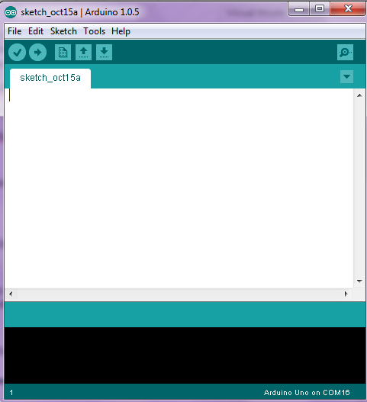Viewport: 367px width, 402px height.
Task: Open the Sketch menu
Action: 63,31
